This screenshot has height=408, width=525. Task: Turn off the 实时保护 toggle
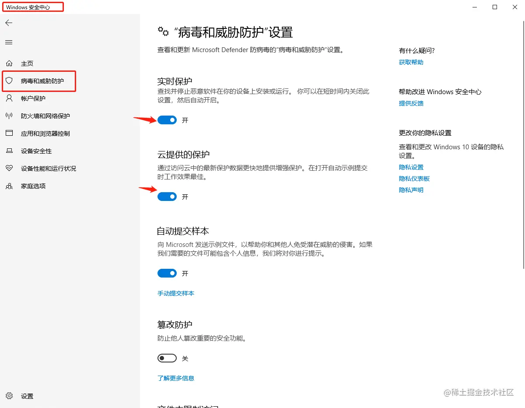pos(167,120)
